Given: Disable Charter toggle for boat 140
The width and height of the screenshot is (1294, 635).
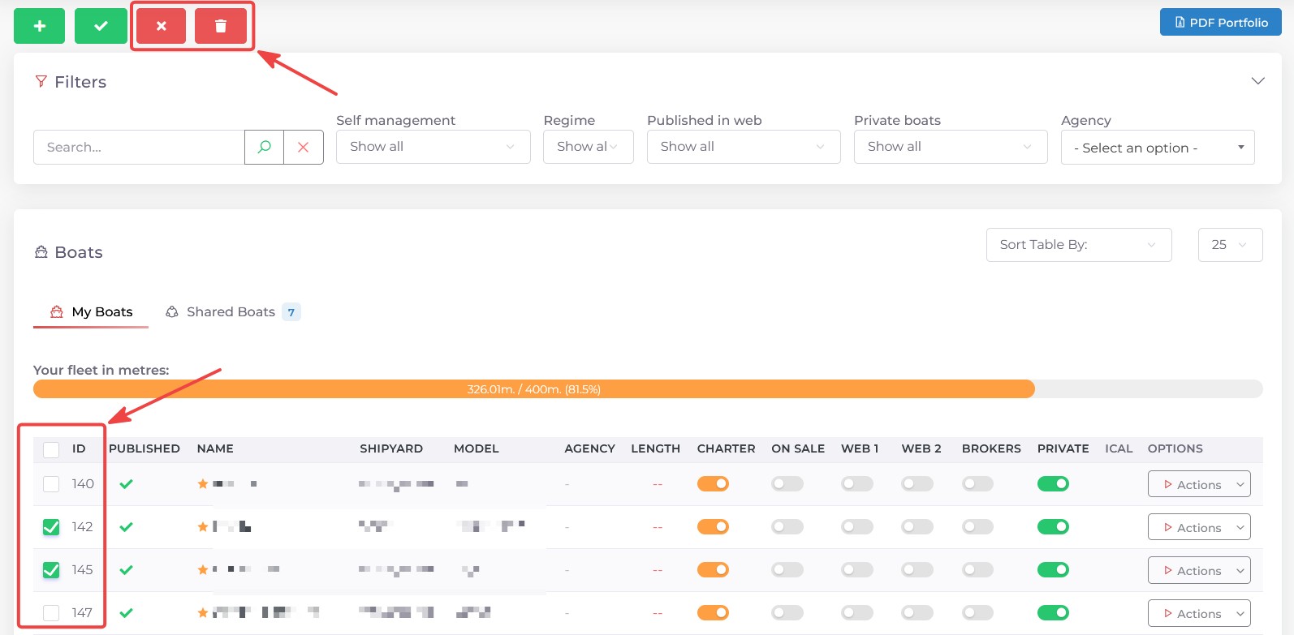Looking at the screenshot, I should tap(713, 484).
